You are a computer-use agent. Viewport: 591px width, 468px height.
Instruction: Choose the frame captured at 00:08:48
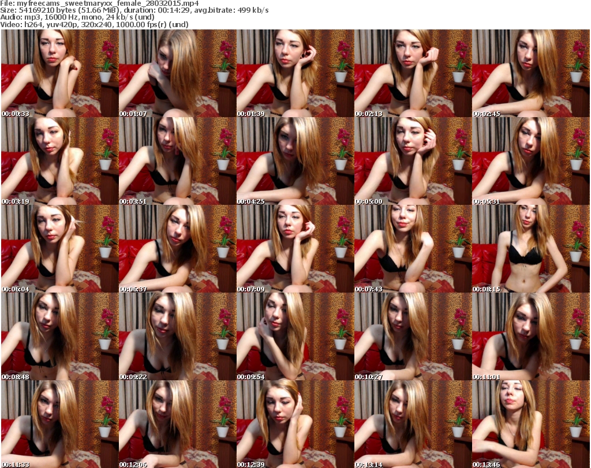tap(60, 336)
